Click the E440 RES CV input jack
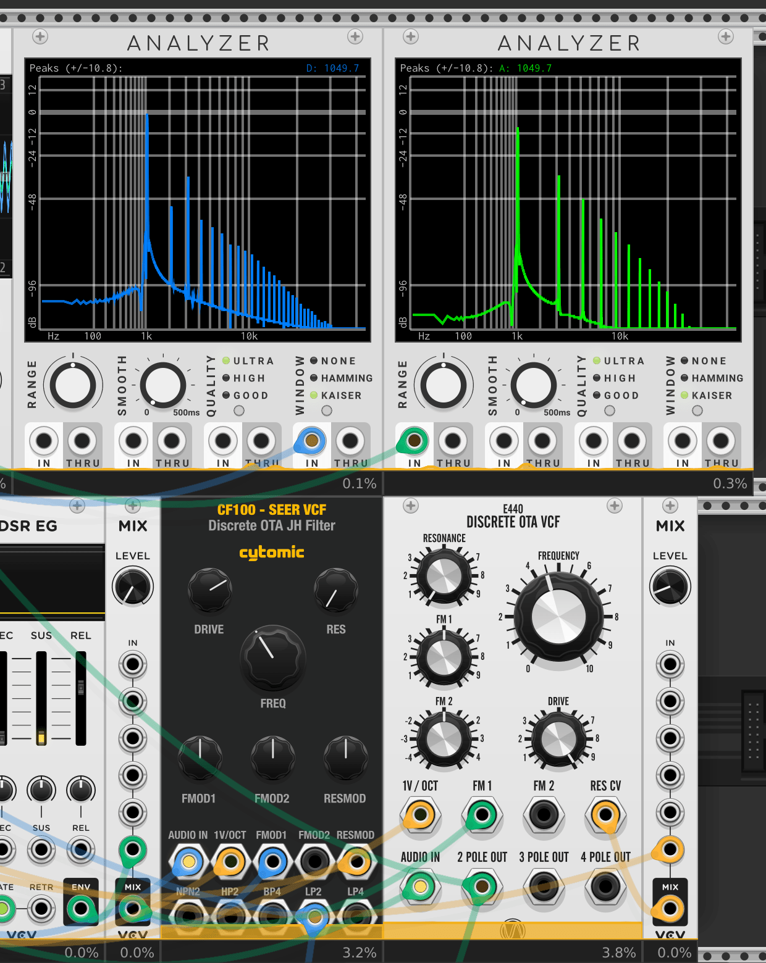The image size is (766, 963). click(x=605, y=815)
